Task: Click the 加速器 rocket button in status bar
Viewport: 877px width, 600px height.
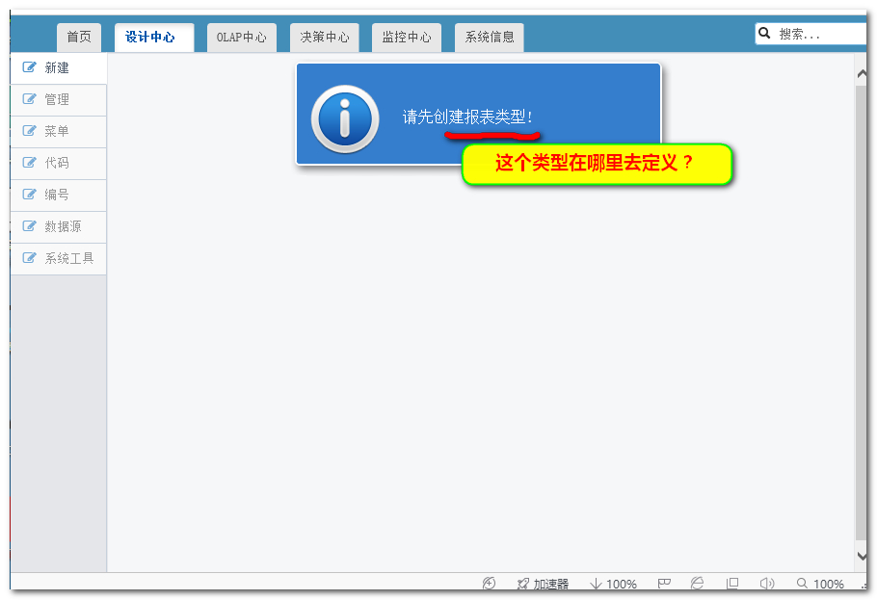Action: [543, 584]
